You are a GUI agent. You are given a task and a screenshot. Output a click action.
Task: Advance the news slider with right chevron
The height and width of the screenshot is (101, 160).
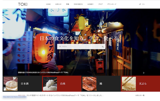point(143,73)
